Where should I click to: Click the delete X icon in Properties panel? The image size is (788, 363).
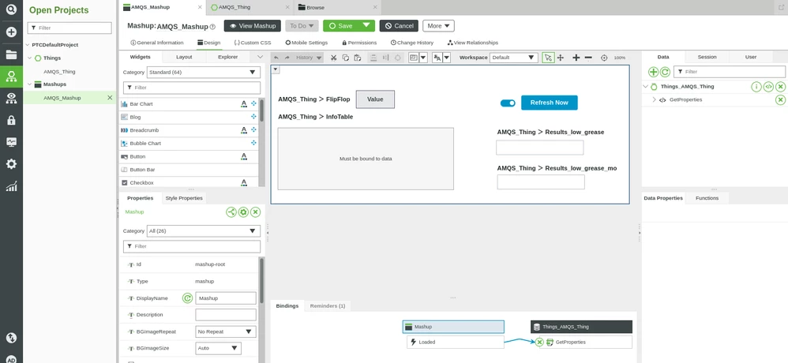(255, 212)
